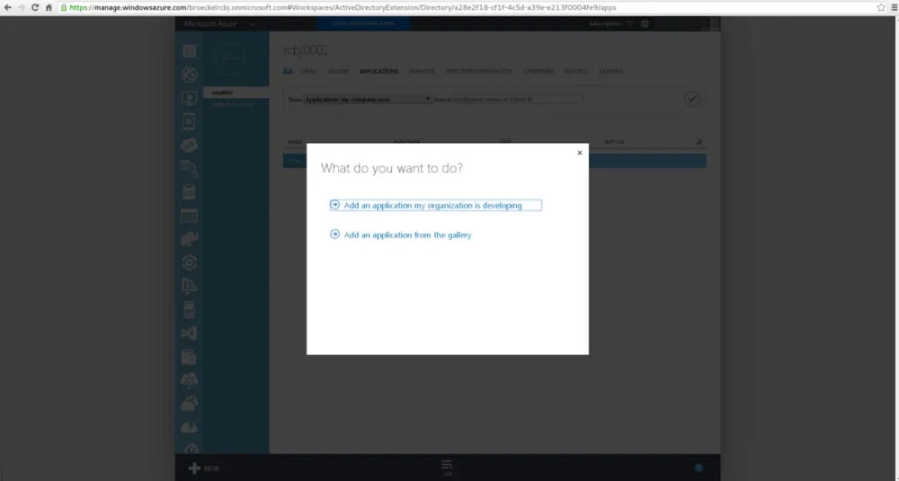Open the Visual Studio icon in sidebar
Screen dimensions: 899x481
(189, 333)
